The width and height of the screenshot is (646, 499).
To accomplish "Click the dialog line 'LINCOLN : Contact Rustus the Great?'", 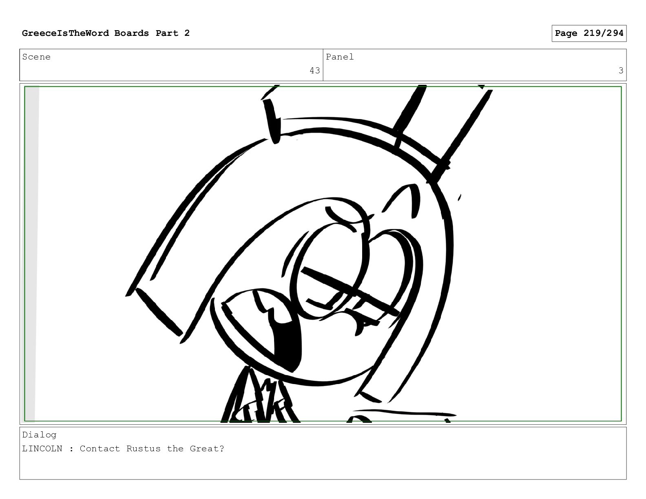I will (x=123, y=449).
